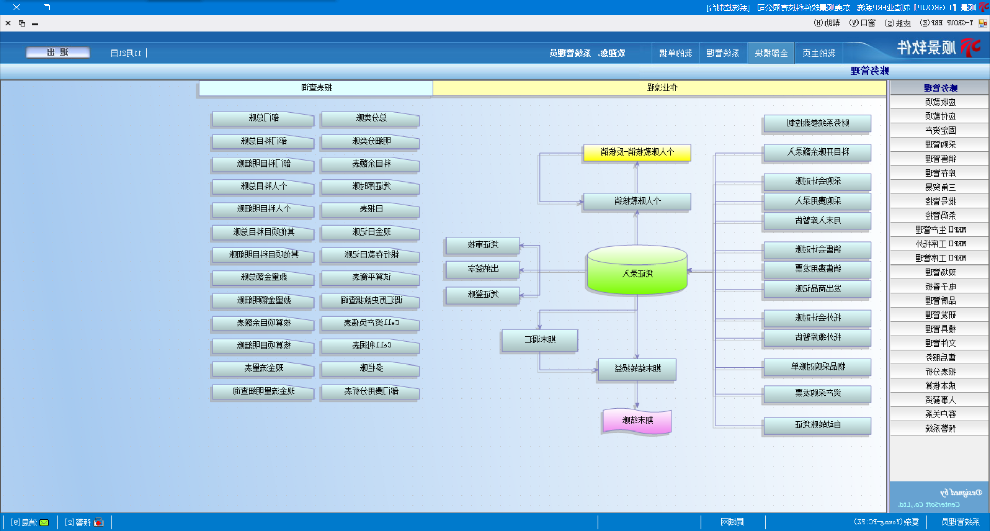Select 库存管理 in module sidebar
This screenshot has height=531, width=990.
pos(940,173)
